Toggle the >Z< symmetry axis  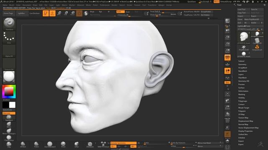pyautogui.click(x=125, y=146)
